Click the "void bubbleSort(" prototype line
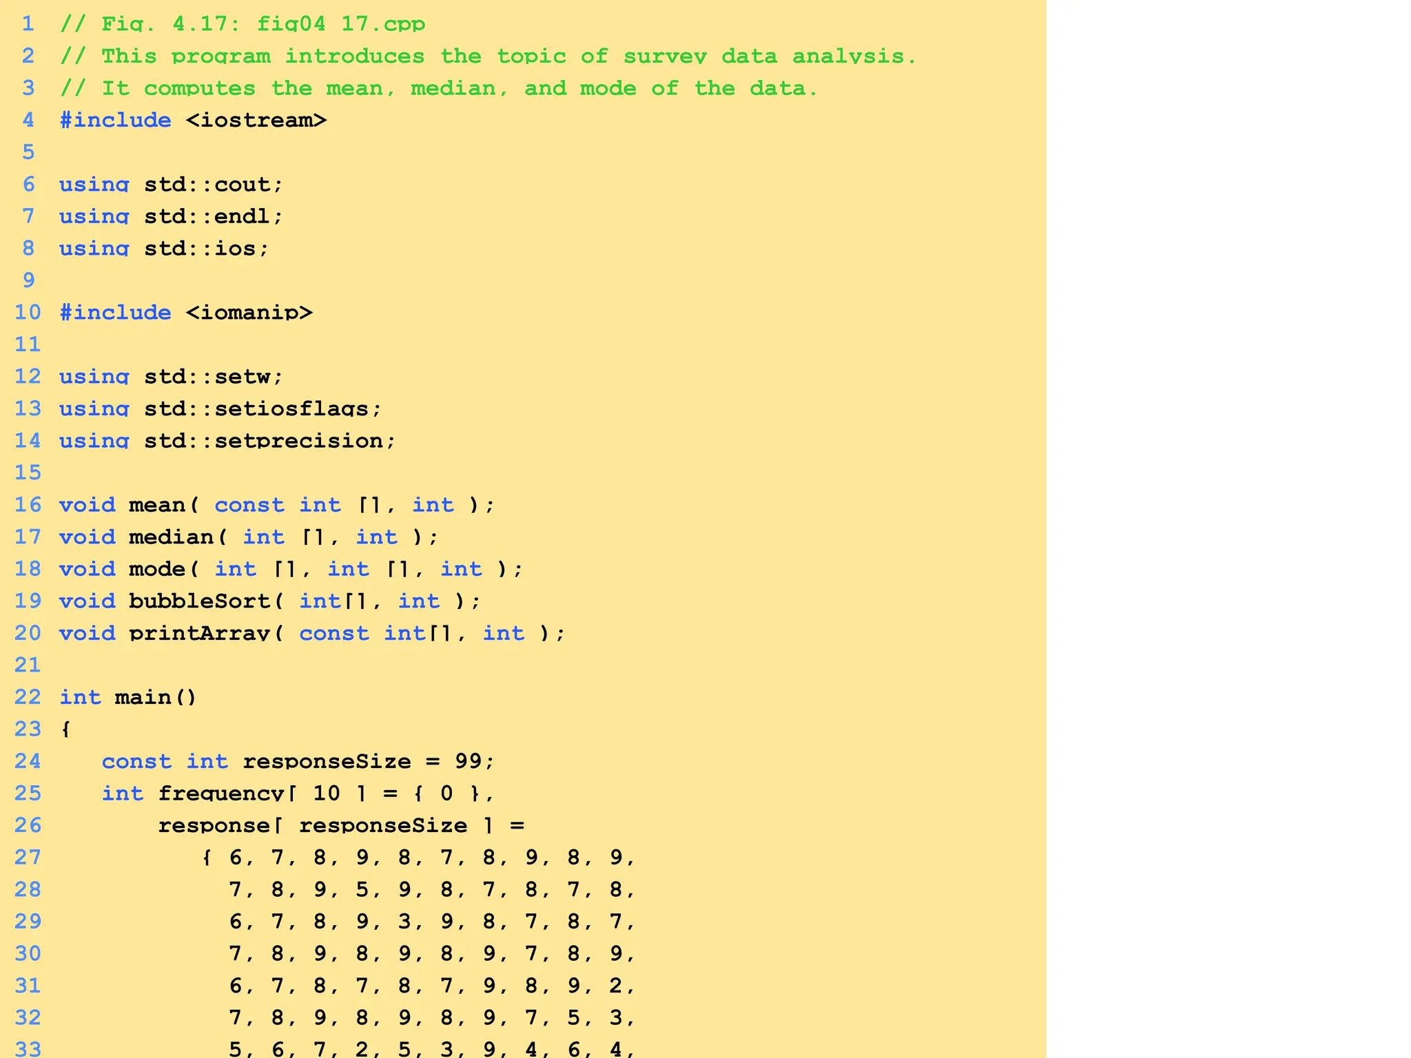 270,601
